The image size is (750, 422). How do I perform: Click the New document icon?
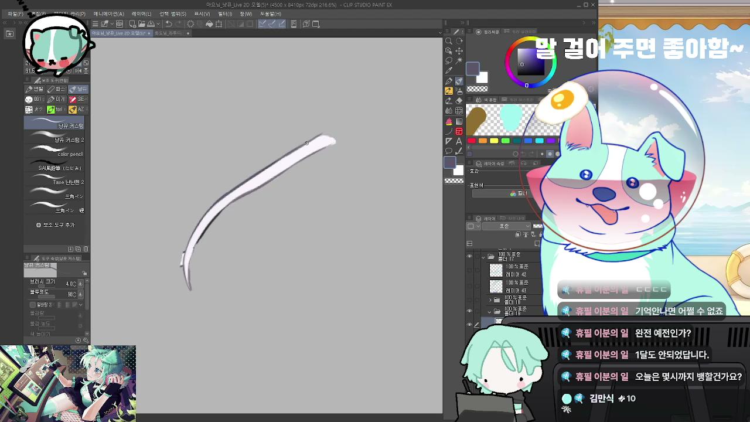pyautogui.click(x=132, y=24)
